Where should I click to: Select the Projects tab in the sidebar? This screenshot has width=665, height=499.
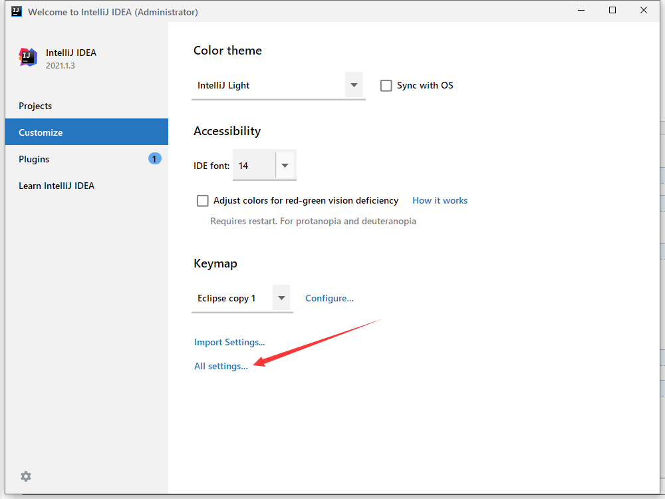(x=86, y=106)
